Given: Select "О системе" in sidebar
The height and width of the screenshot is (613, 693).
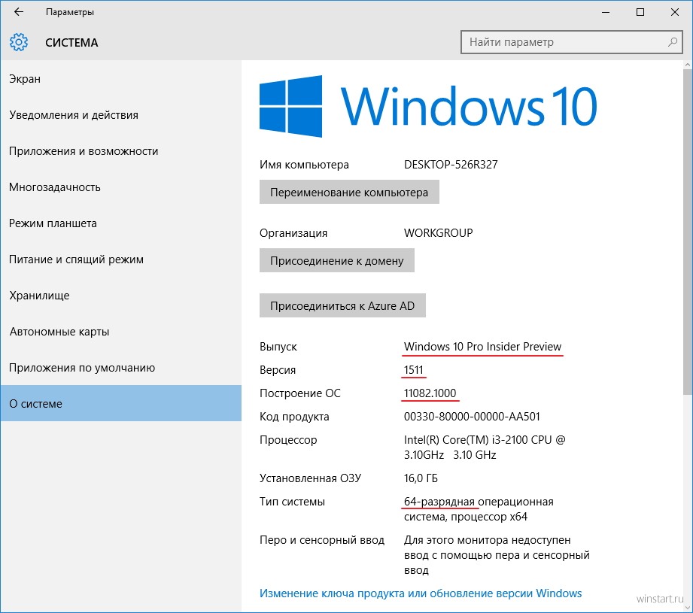Looking at the screenshot, I should pos(120,403).
